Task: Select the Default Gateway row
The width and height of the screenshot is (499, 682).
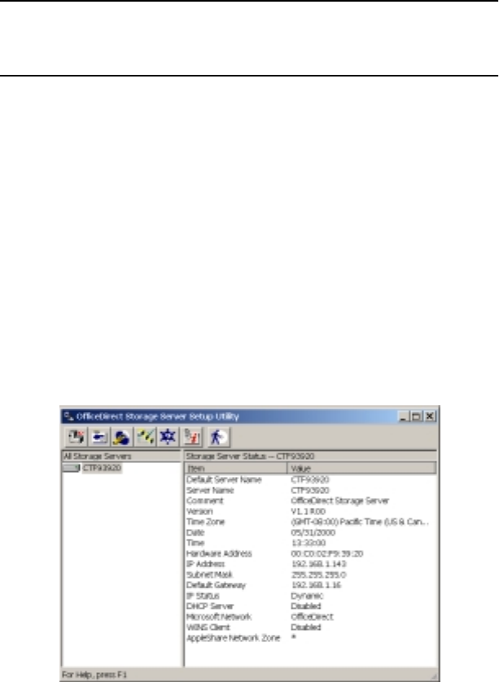Action: 311,585
